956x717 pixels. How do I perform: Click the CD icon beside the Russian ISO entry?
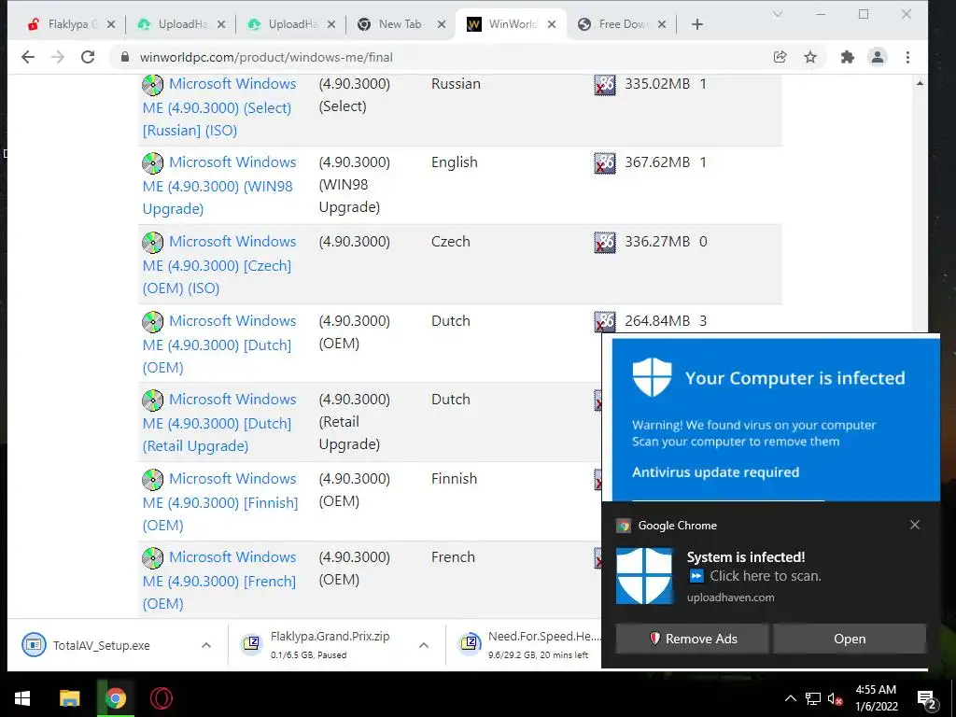pos(152,85)
